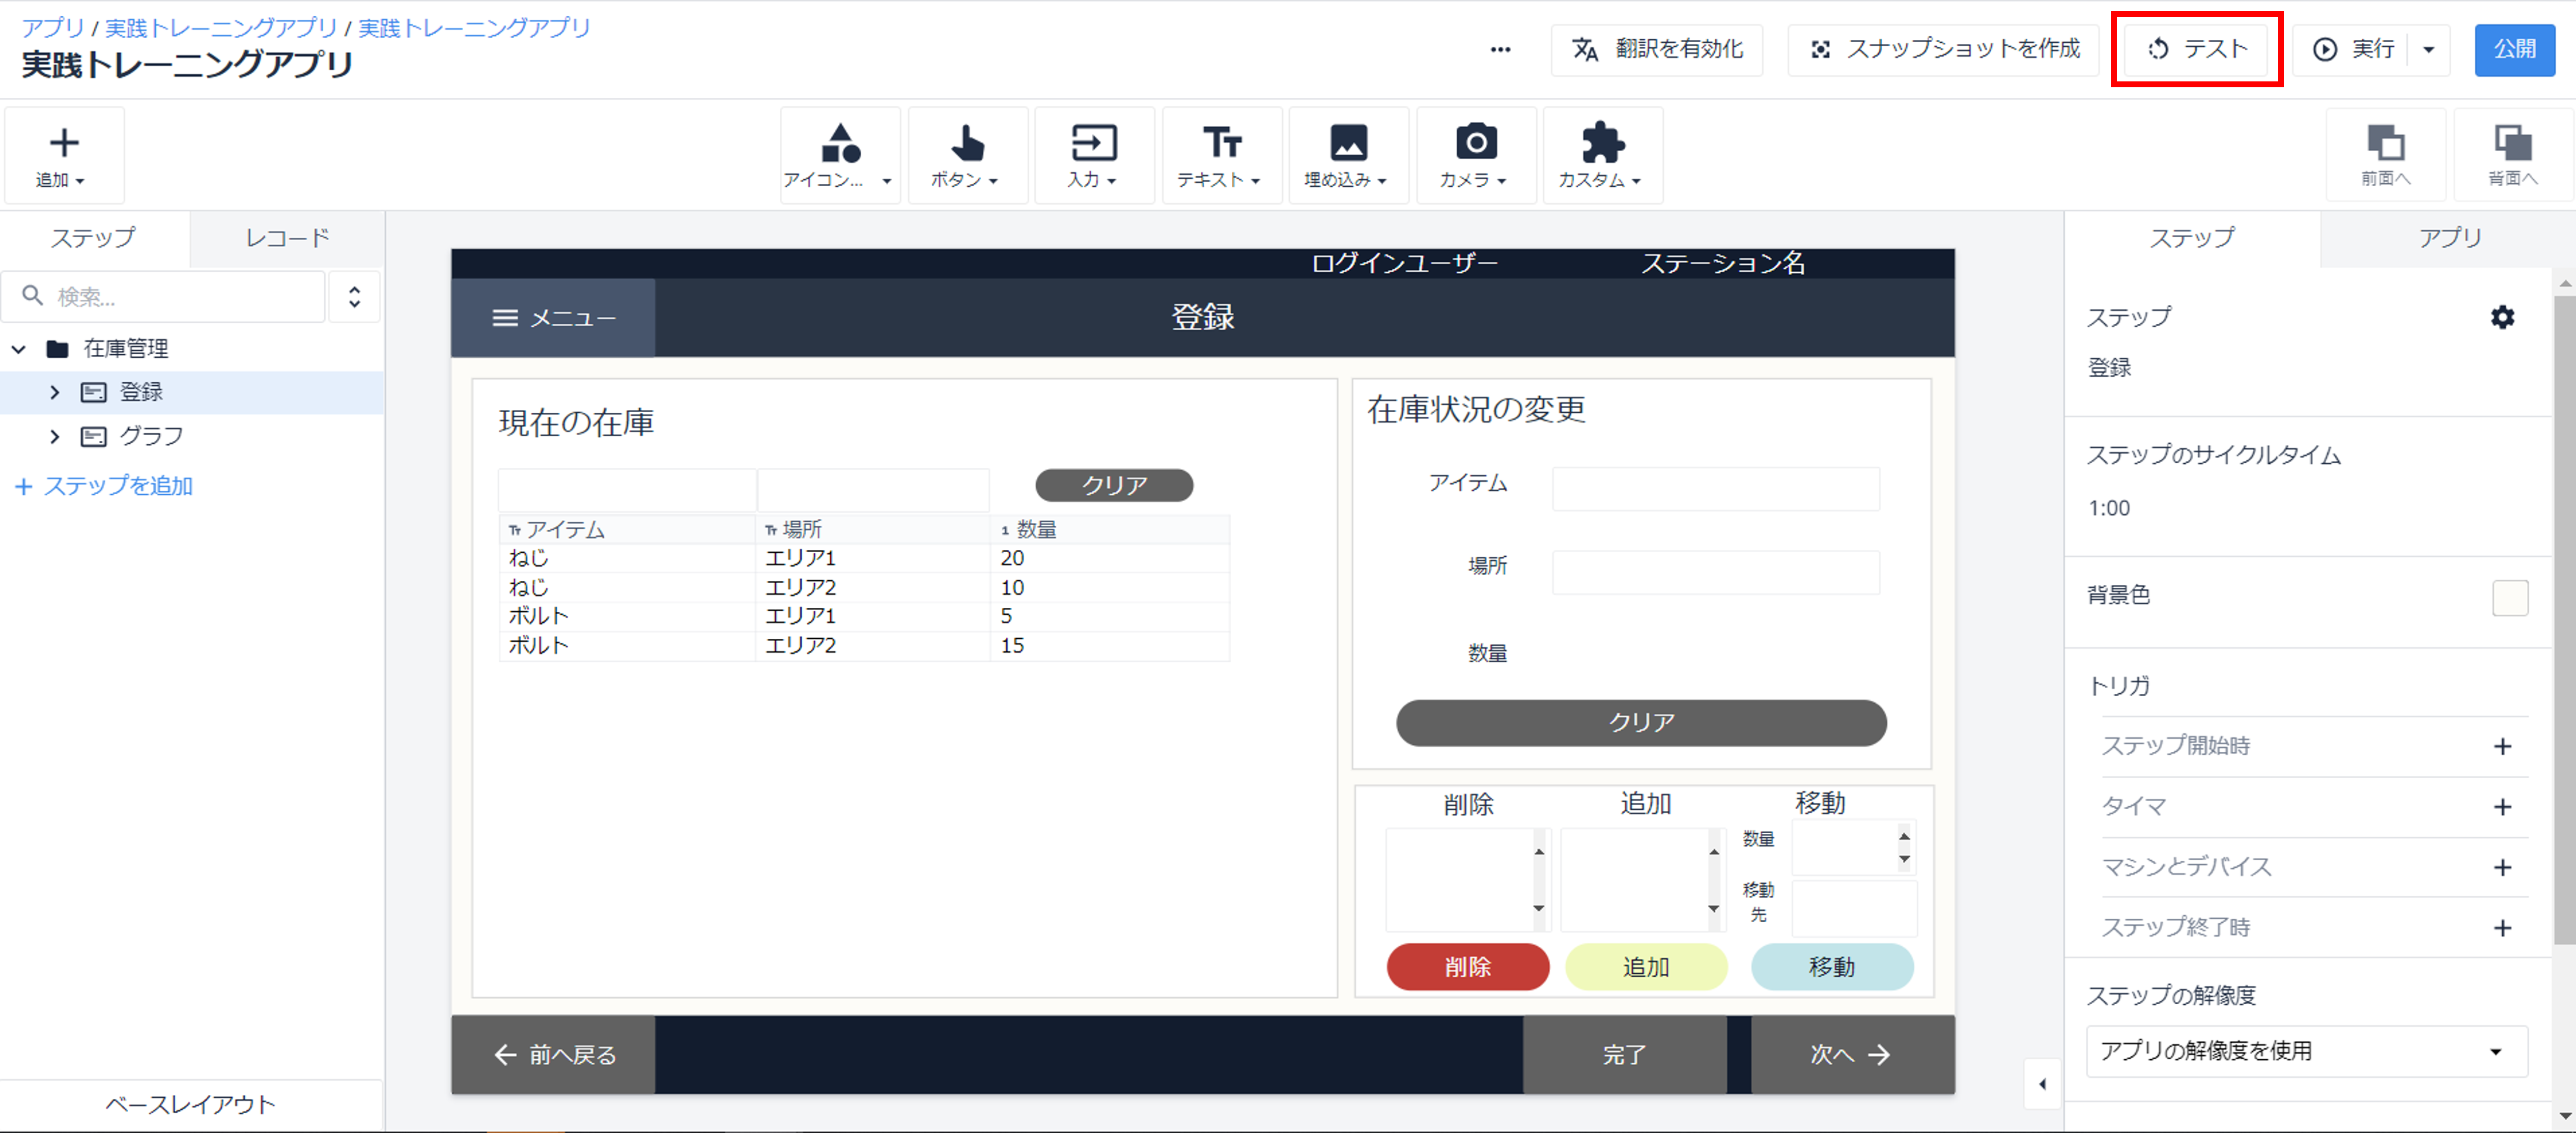Click the search magnifier icon in steps panel

[x=32, y=296]
